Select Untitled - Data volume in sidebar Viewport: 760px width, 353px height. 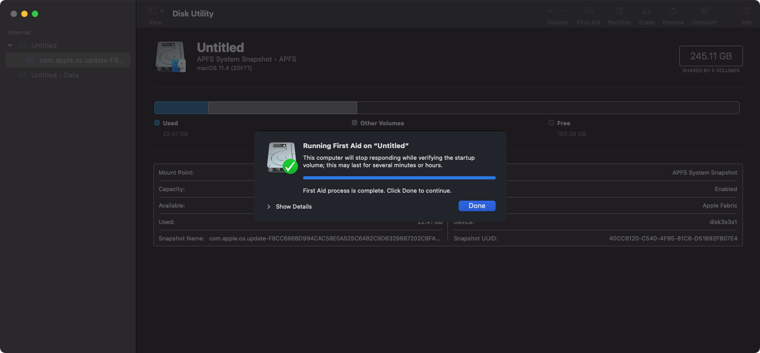click(68, 75)
